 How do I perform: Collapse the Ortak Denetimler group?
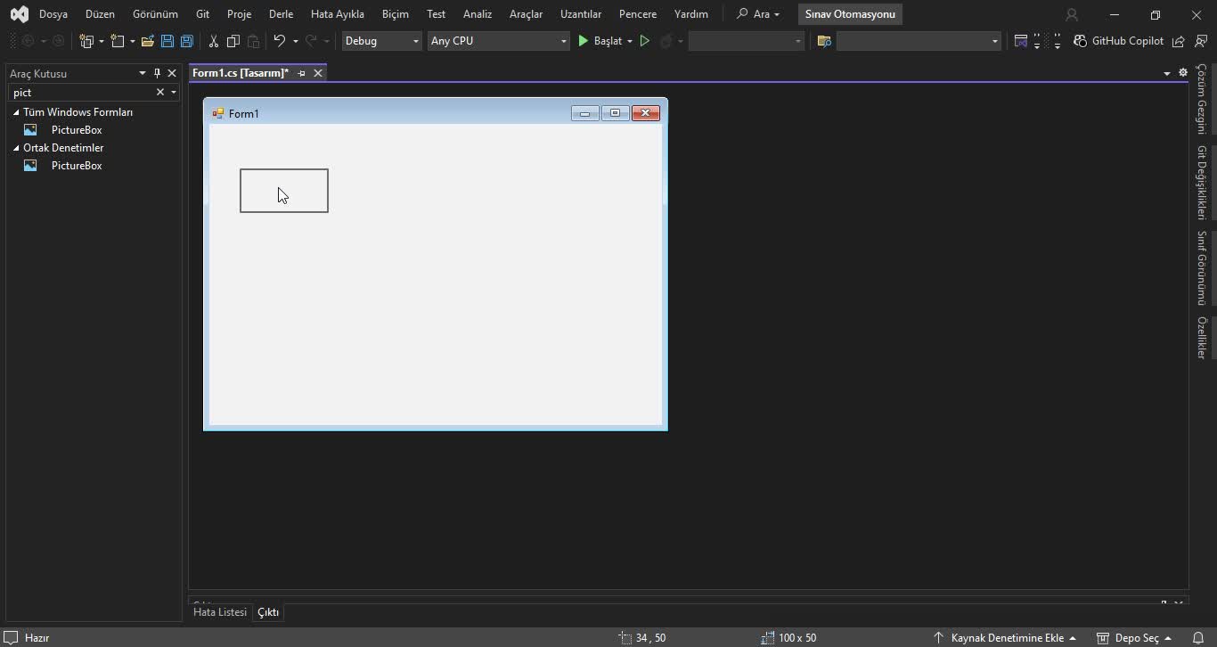[16, 148]
